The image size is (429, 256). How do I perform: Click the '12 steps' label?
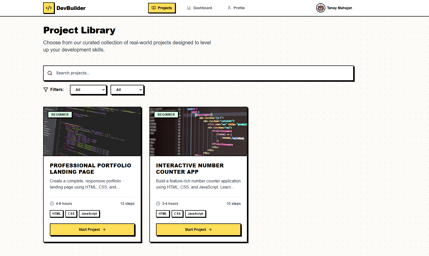(x=127, y=204)
